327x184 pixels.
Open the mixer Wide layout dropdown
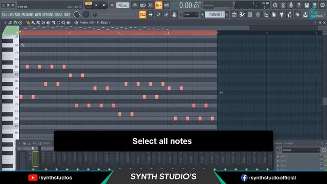pos(46,143)
